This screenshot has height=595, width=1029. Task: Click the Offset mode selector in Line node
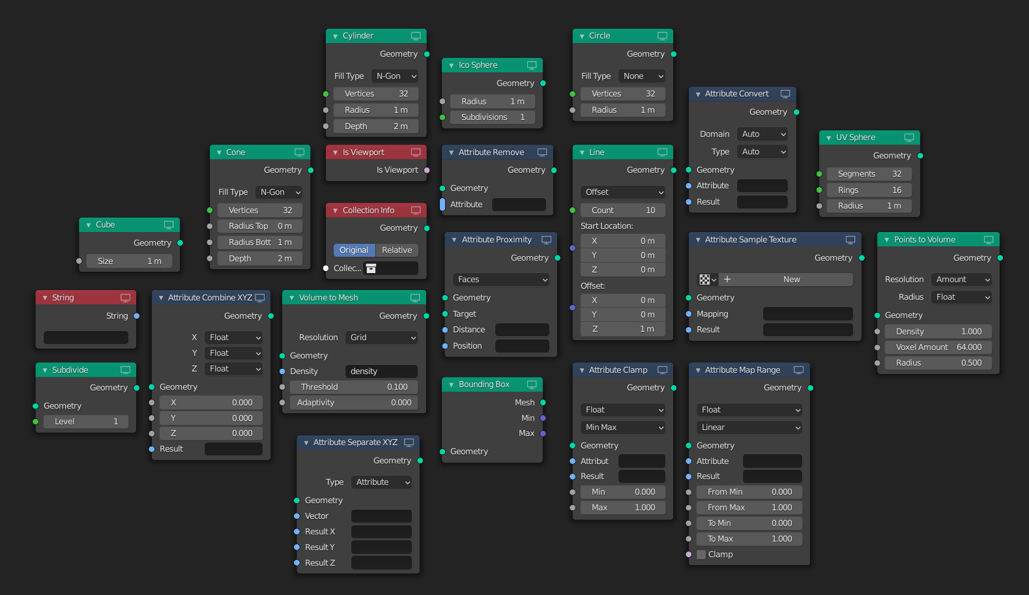click(x=623, y=192)
